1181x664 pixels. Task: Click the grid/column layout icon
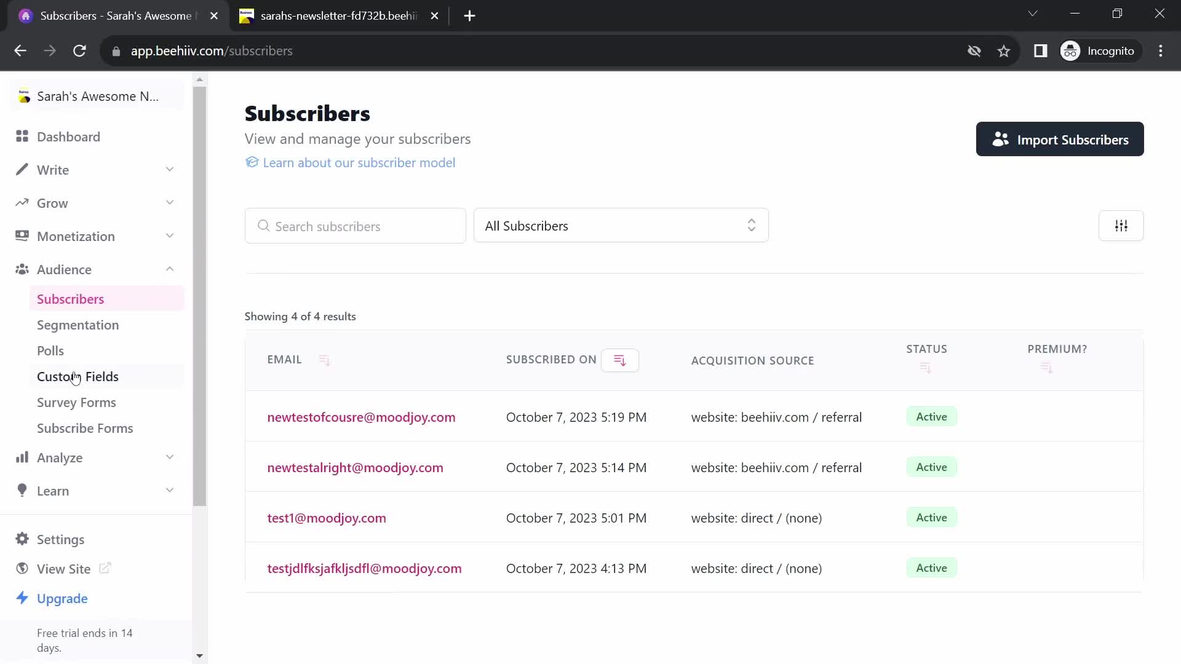(1122, 226)
